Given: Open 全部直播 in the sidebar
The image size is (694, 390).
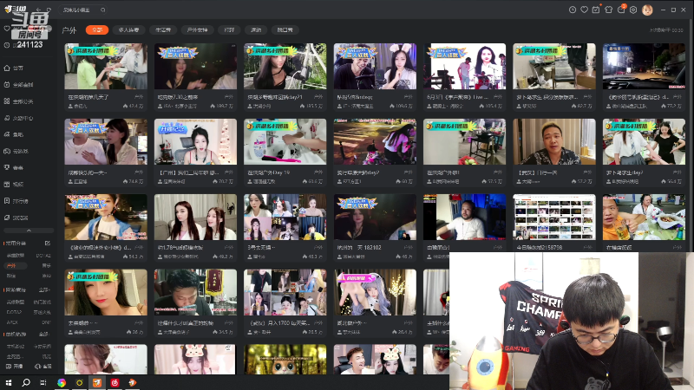Looking at the screenshot, I should (x=18, y=85).
